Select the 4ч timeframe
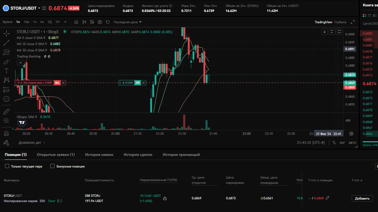Screen dimensions: 378x212 point(42,22)
